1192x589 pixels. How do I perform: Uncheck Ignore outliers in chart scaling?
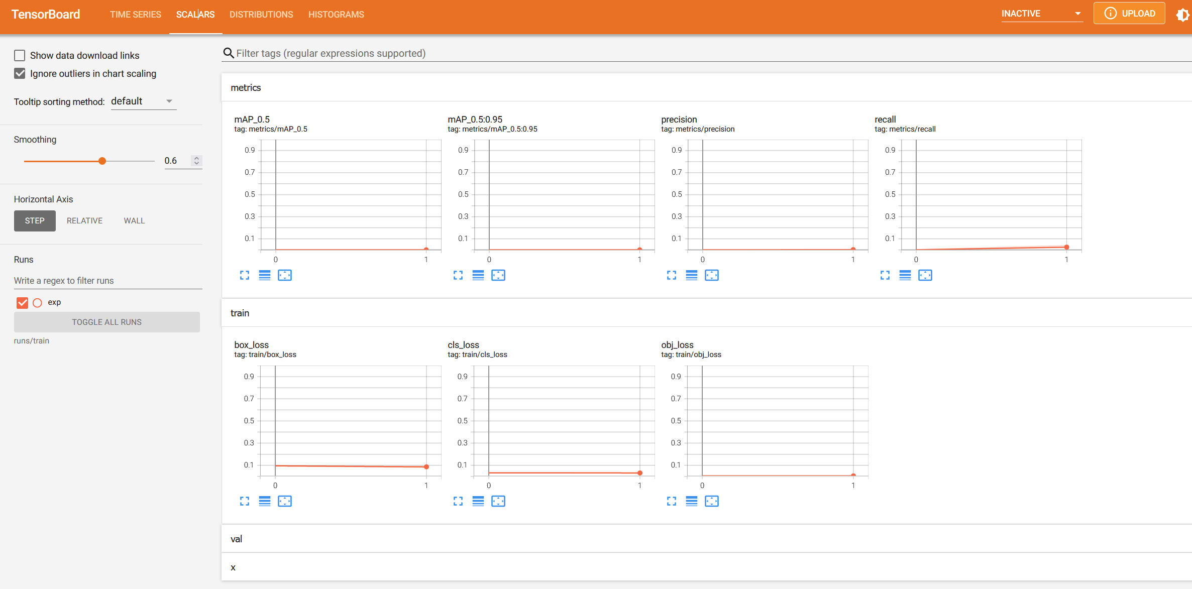[x=20, y=73]
